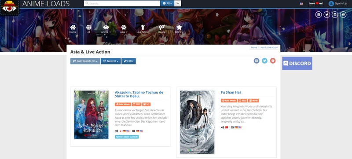
Task: Open the Live Action category
Action: click(143, 29)
